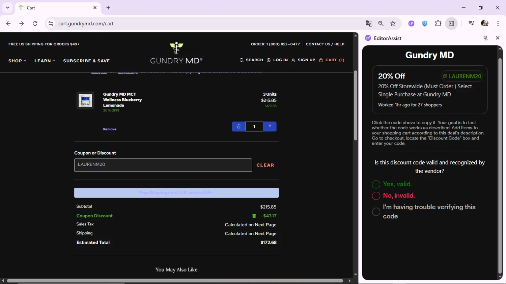
Task: Open the Subscribe & Save menu item
Action: tap(86, 61)
